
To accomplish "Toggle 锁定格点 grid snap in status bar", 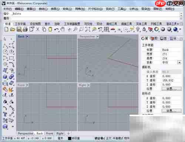I will [x=100, y=138].
